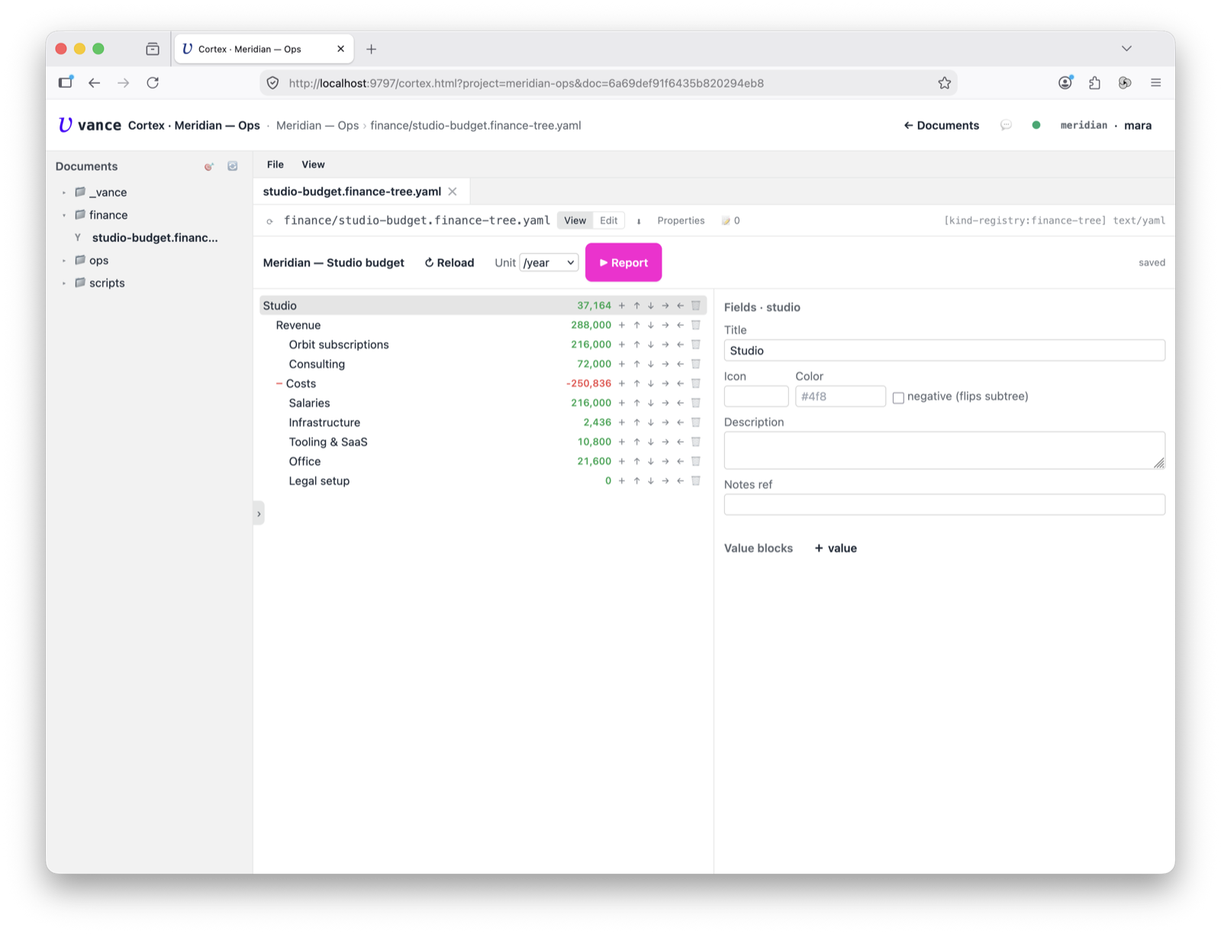Screen dimensions: 1221x934
Task: Click the Title input field
Action: 944,350
